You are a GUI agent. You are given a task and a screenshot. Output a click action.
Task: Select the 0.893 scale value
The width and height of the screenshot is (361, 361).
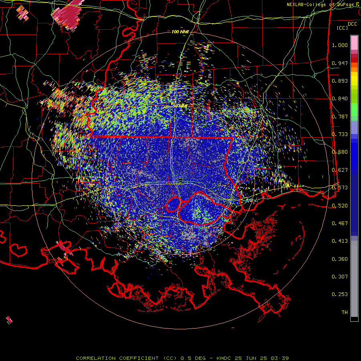[x=340, y=81]
